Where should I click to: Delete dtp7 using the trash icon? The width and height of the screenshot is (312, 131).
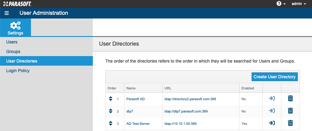point(291,111)
